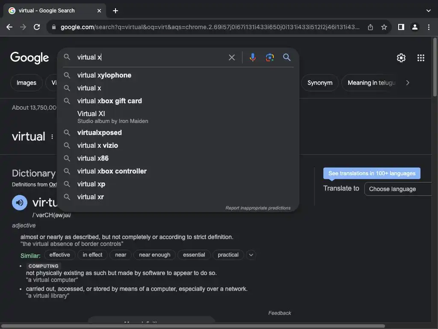Open the Chrome profile avatar
Viewport: 438px width, 329px height.
coord(415,27)
